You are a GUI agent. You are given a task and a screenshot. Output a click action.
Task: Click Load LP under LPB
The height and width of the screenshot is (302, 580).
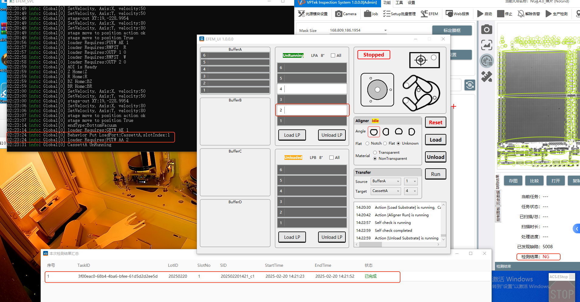pos(292,237)
